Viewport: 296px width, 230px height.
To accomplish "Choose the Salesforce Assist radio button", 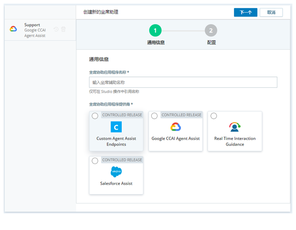I will 95,161.
